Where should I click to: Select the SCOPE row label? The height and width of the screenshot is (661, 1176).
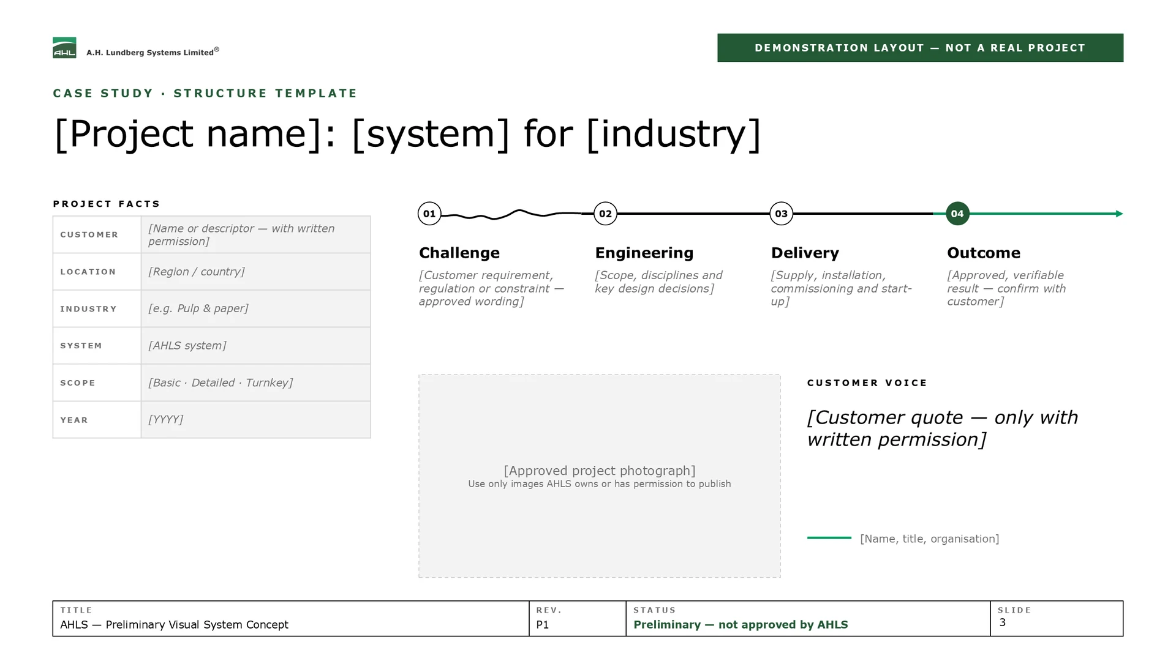[78, 383]
